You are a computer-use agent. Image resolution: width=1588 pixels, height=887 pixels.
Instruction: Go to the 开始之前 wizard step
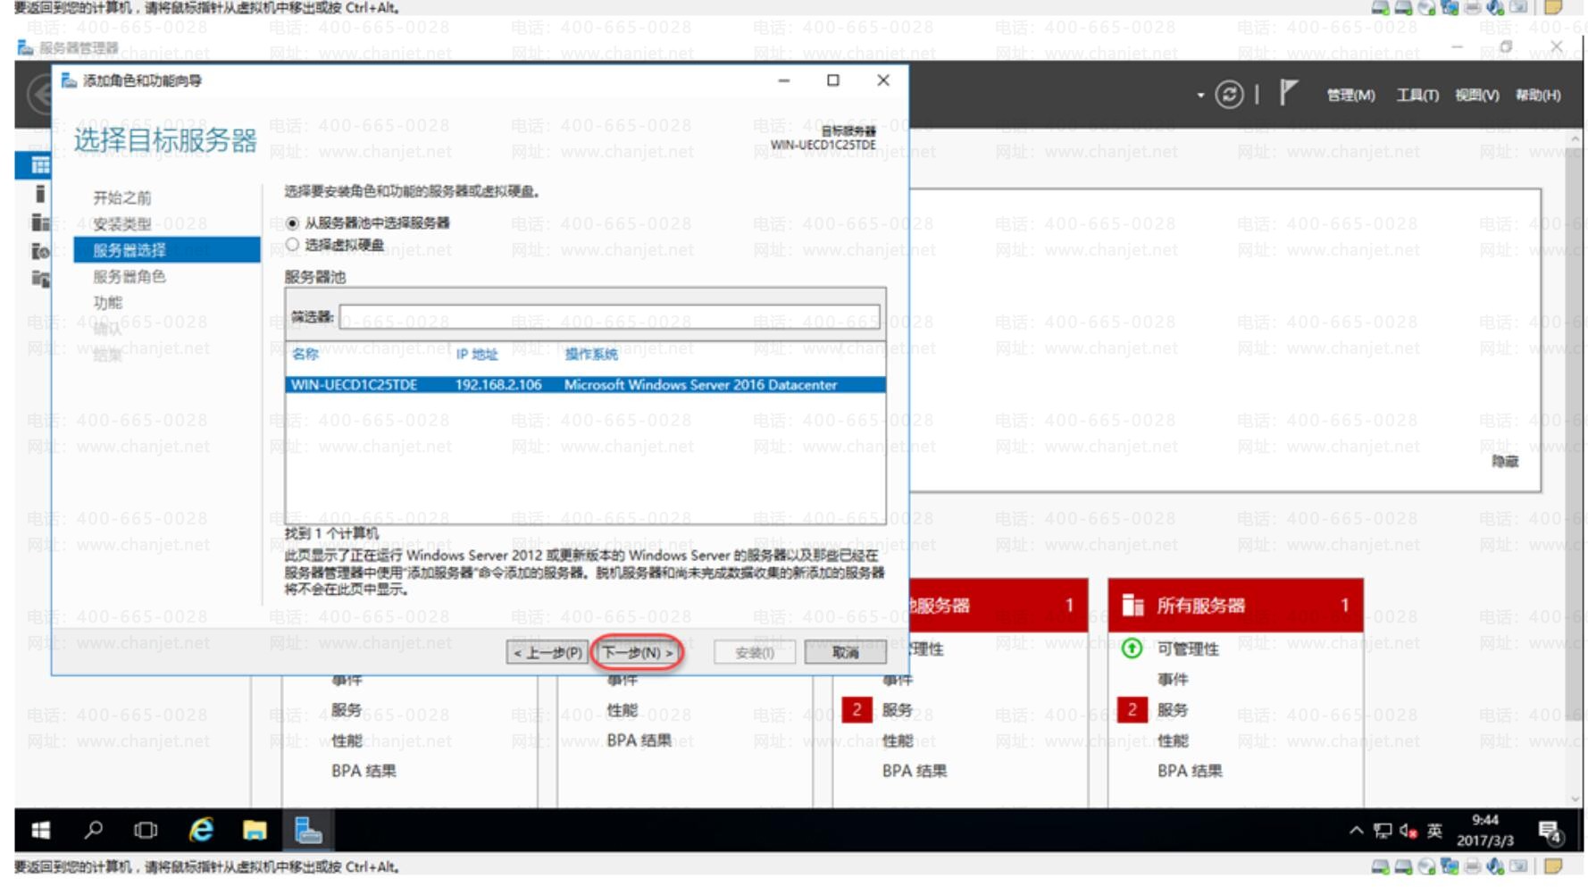pos(122,197)
